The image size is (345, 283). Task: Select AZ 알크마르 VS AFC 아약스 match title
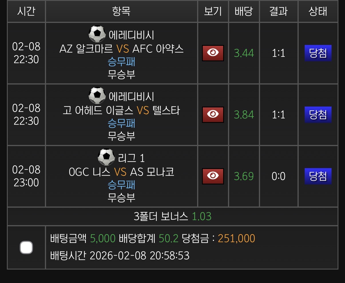click(121, 49)
